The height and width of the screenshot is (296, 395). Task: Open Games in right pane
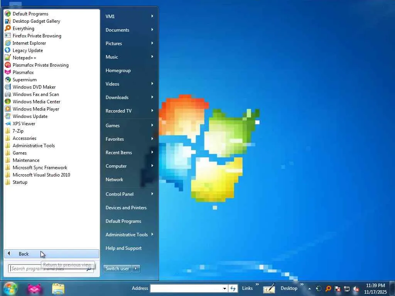(129, 125)
